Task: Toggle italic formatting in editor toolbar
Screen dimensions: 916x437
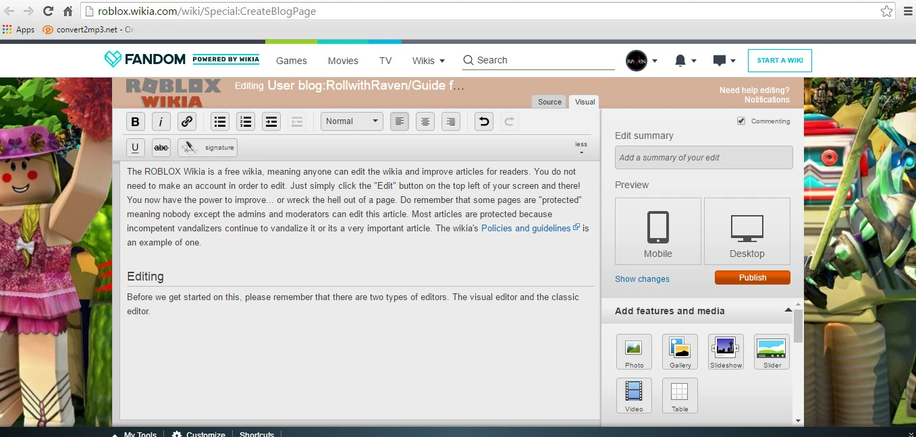Action: [x=161, y=121]
